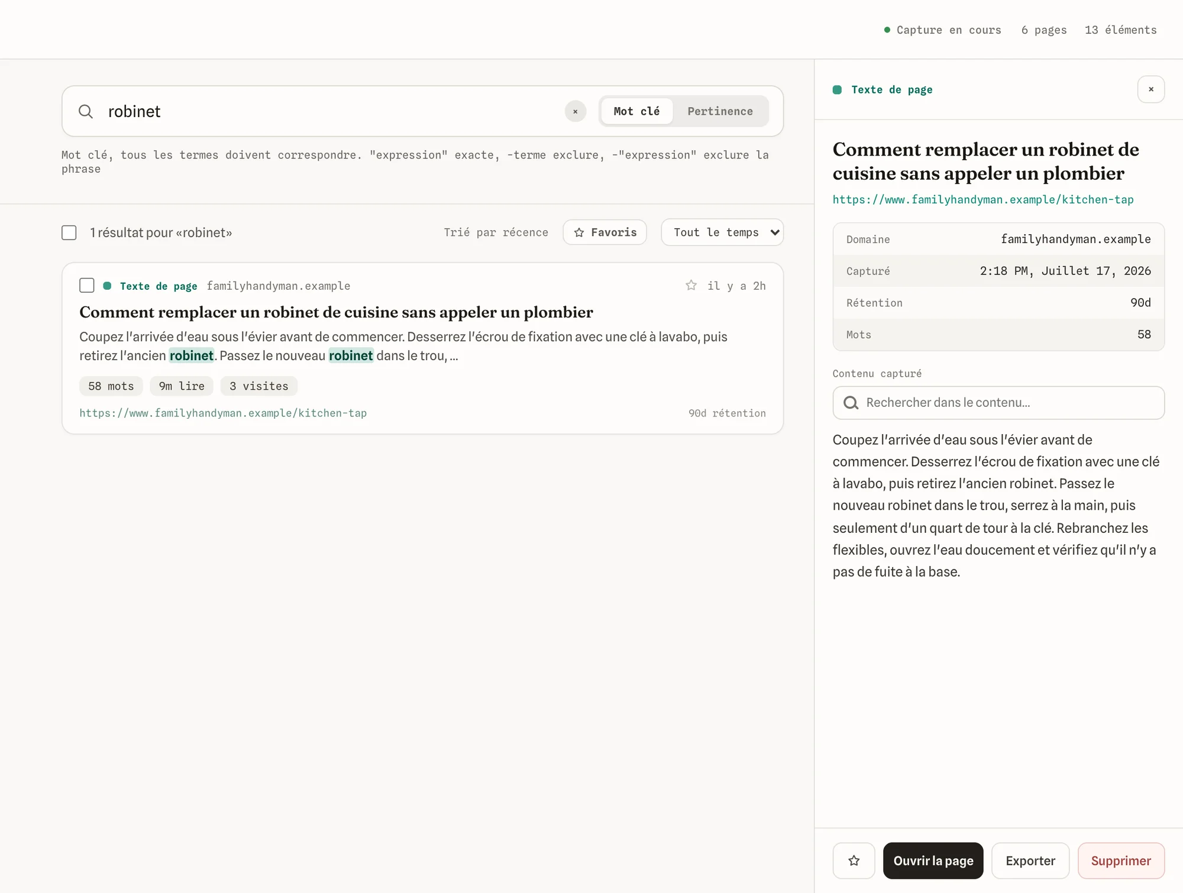
Task: Click the magnifier icon in content search
Action: click(x=851, y=403)
